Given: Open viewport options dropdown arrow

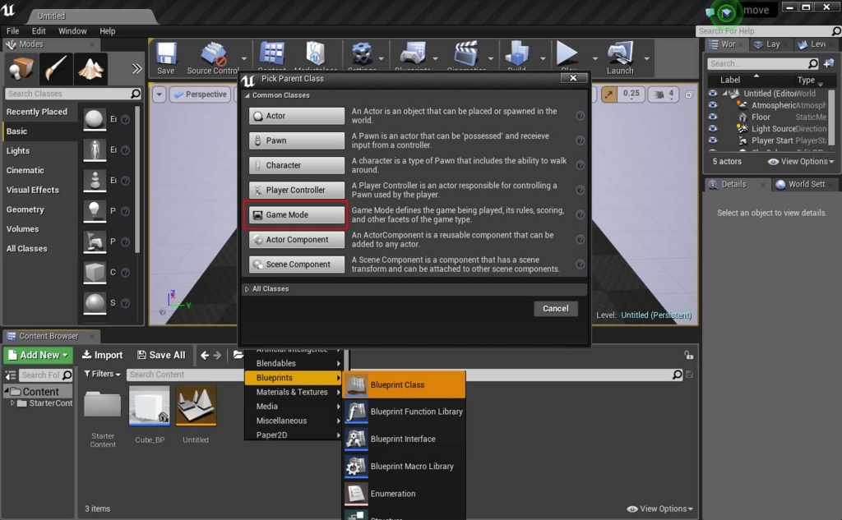Looking at the screenshot, I should 159,94.
